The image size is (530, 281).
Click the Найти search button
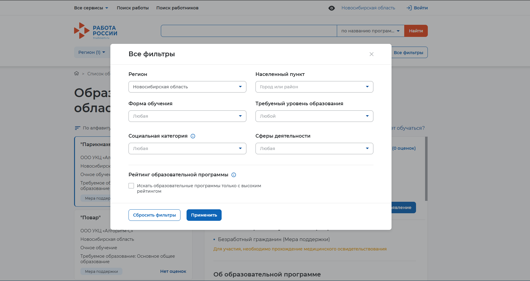coord(416,31)
